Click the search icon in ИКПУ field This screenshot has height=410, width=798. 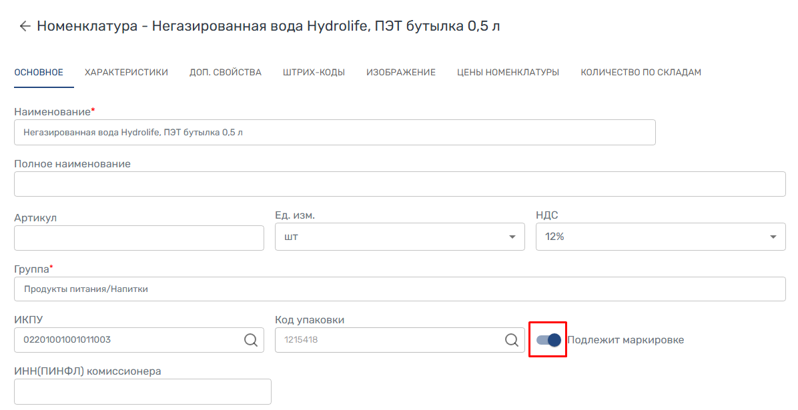[x=250, y=340]
